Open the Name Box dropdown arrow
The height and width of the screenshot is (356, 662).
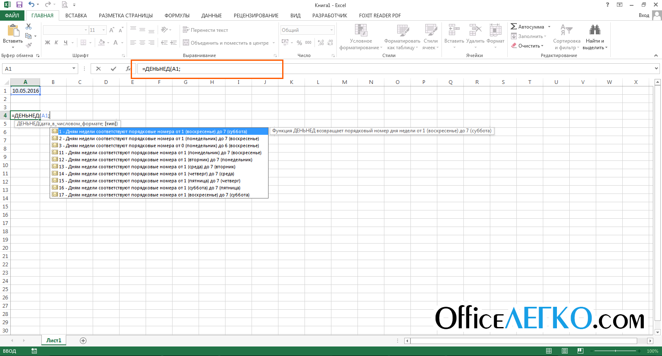74,69
